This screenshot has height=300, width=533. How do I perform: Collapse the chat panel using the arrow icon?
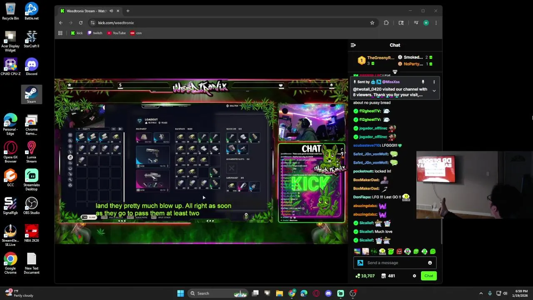click(353, 45)
